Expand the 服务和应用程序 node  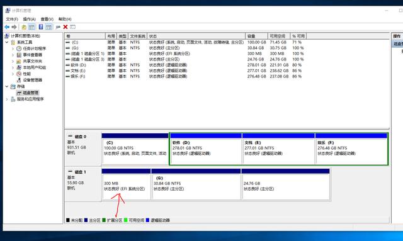click(x=7, y=99)
